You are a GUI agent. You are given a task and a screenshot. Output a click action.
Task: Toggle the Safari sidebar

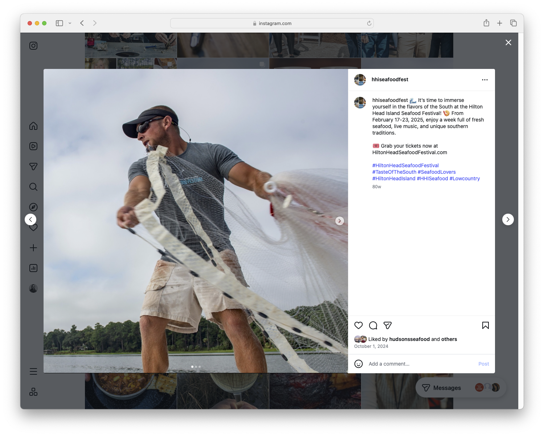click(59, 23)
